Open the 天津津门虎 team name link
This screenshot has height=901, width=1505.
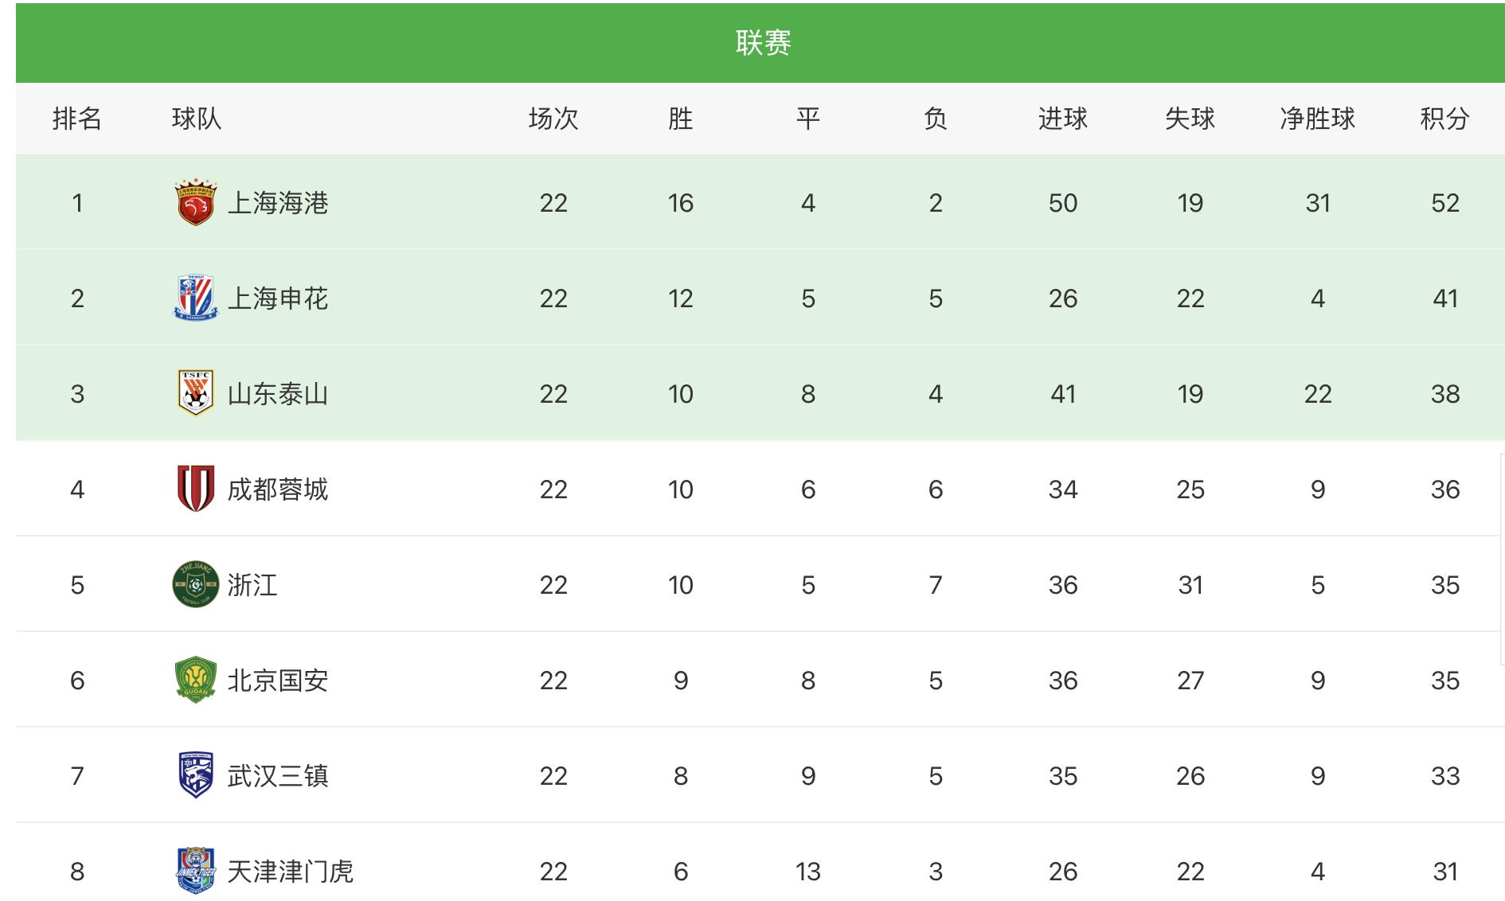coord(290,872)
